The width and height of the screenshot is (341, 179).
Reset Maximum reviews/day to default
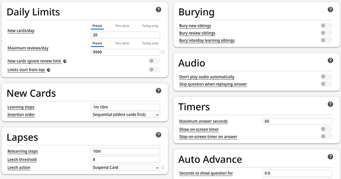point(163,52)
